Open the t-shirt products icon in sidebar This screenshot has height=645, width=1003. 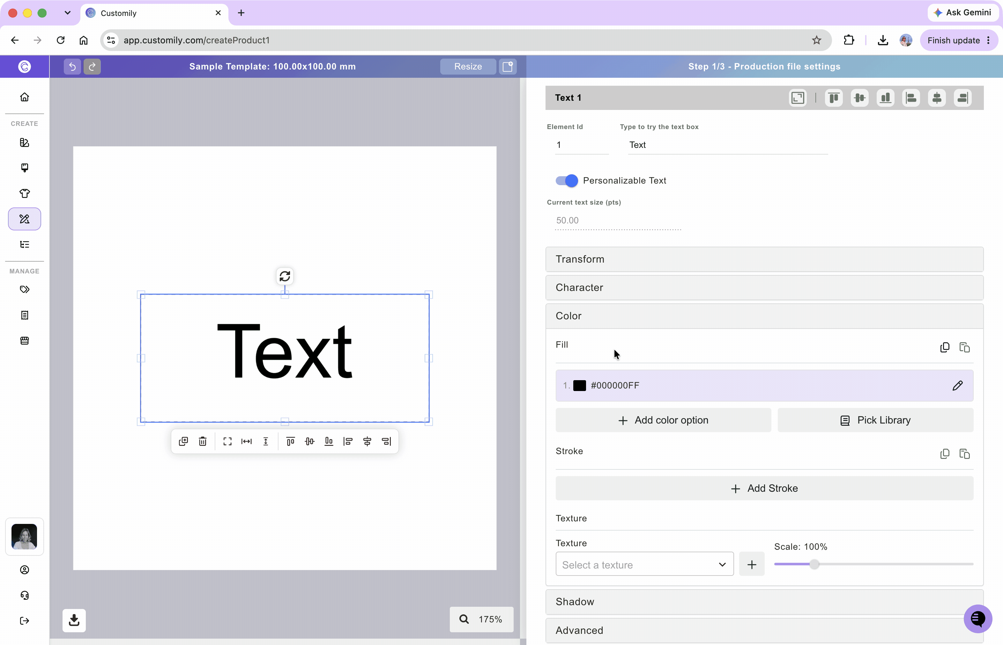coord(25,193)
